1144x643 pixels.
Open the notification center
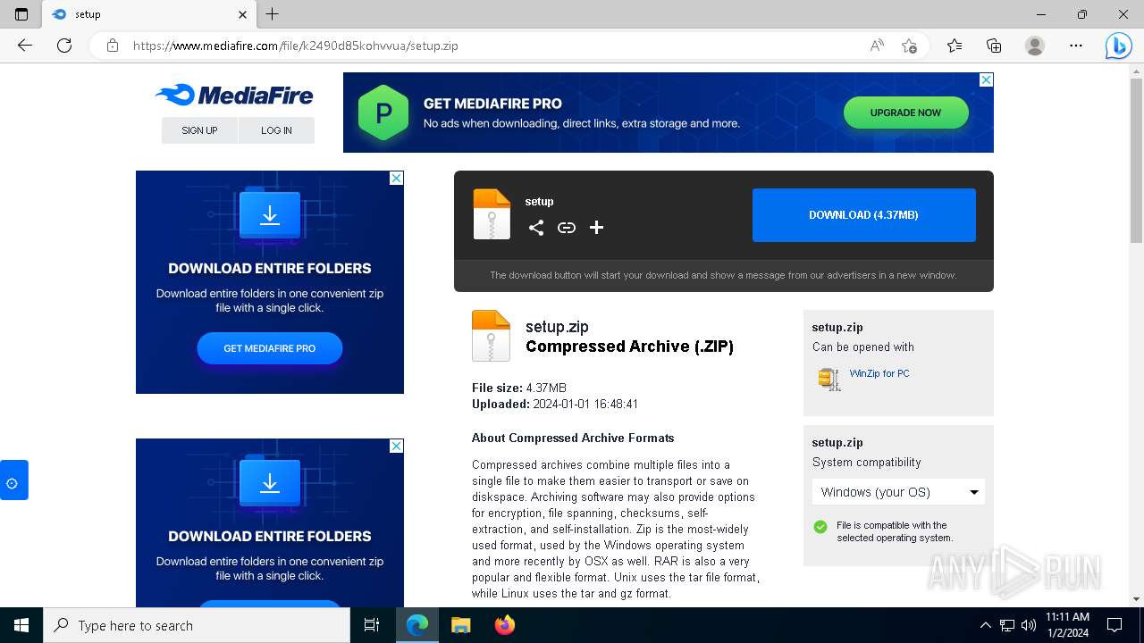pyautogui.click(x=1115, y=625)
